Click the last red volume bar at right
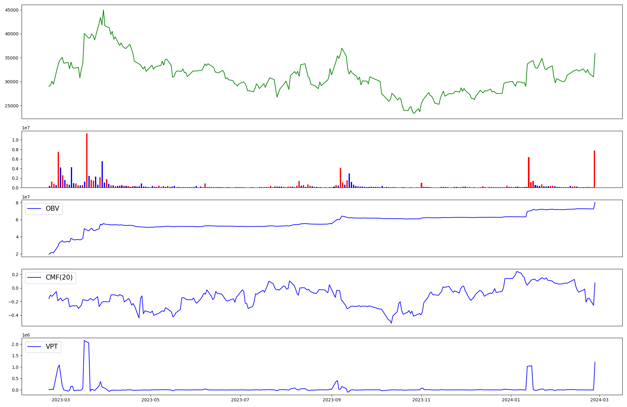The height and width of the screenshot is (407, 627). 594,169
